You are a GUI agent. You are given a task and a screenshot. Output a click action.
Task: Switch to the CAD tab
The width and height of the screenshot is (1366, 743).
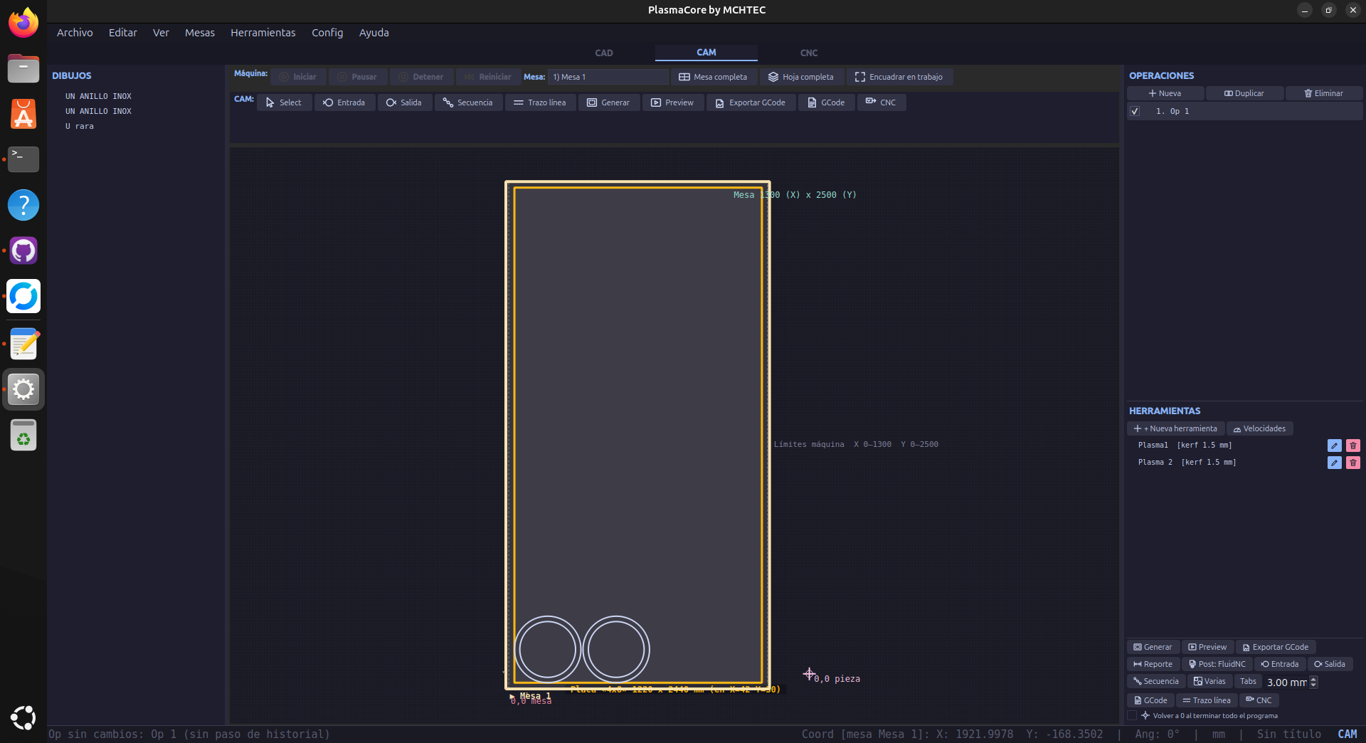point(604,53)
